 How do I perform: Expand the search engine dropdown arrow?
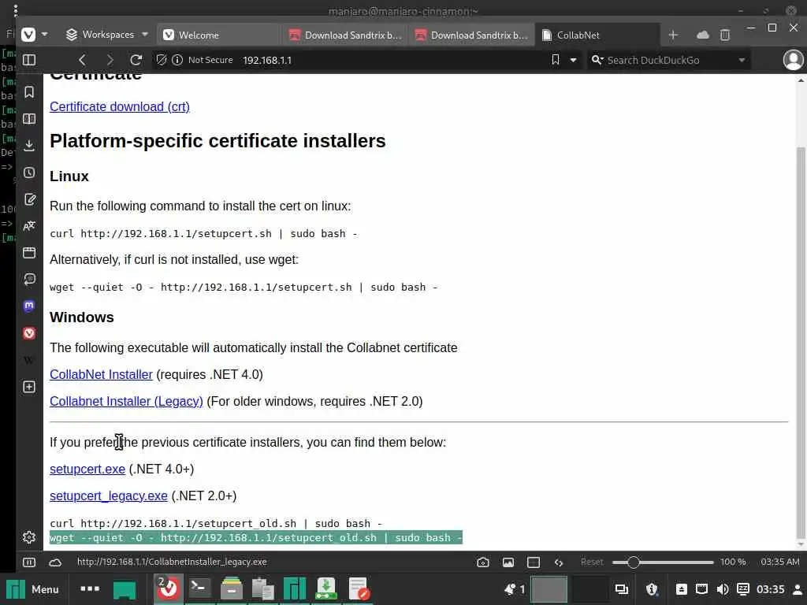pyautogui.click(x=742, y=60)
